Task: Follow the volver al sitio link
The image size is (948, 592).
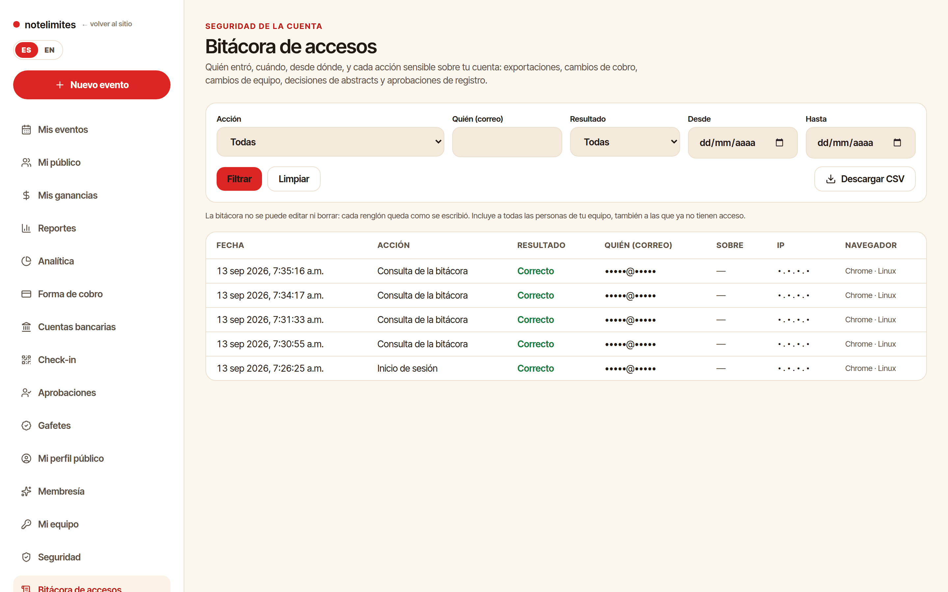Action: (x=107, y=24)
